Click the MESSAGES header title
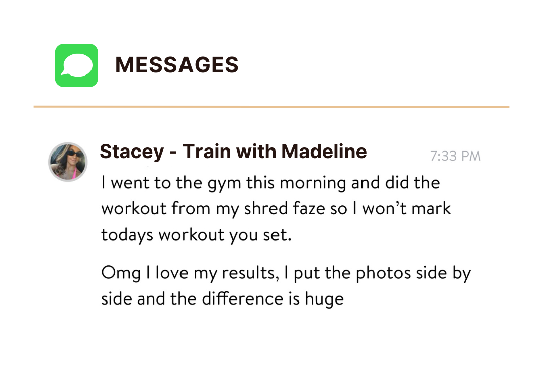This screenshot has height=376, width=543. click(176, 65)
